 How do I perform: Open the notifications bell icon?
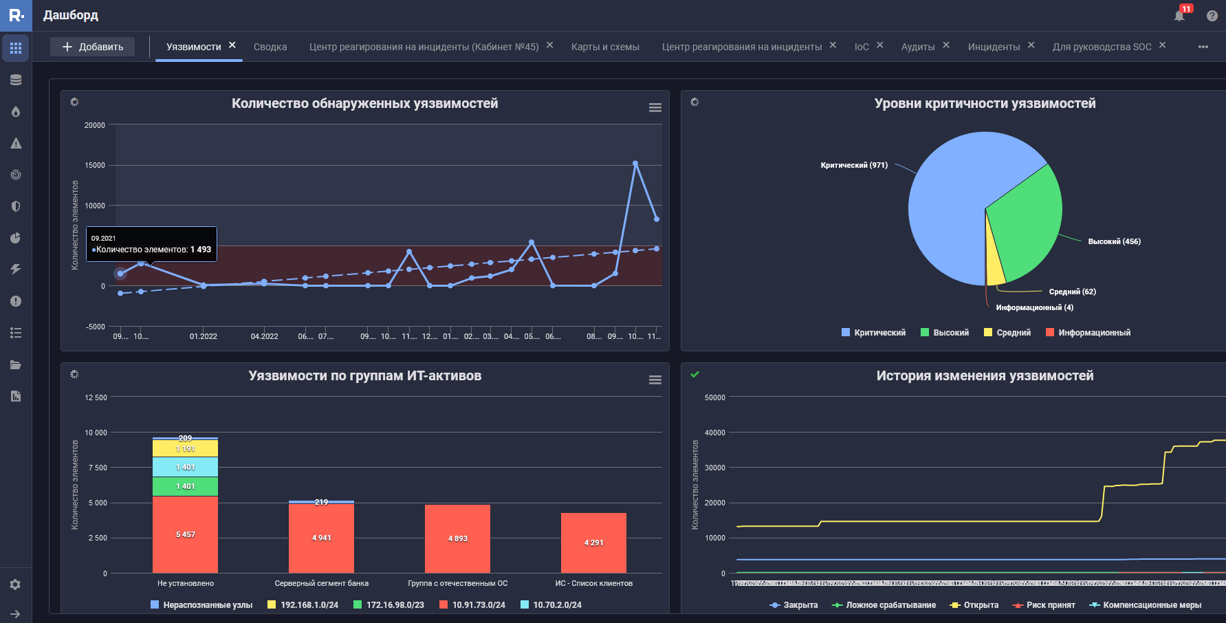[1179, 16]
